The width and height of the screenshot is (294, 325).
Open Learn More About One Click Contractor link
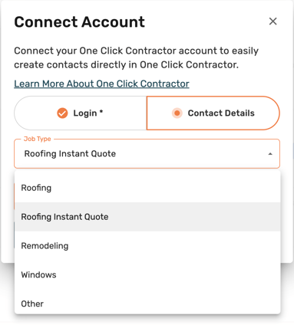click(101, 84)
